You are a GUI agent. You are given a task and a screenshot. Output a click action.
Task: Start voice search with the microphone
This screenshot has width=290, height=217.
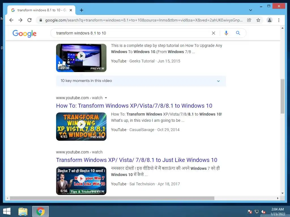(226, 33)
